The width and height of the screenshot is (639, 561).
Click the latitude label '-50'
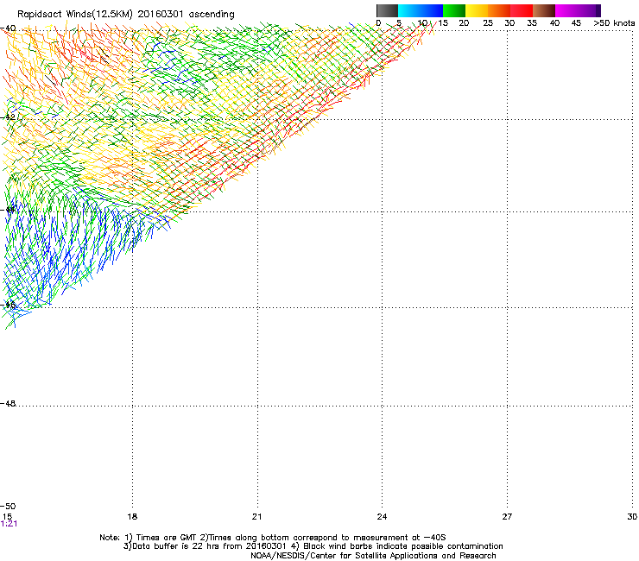click(8, 507)
